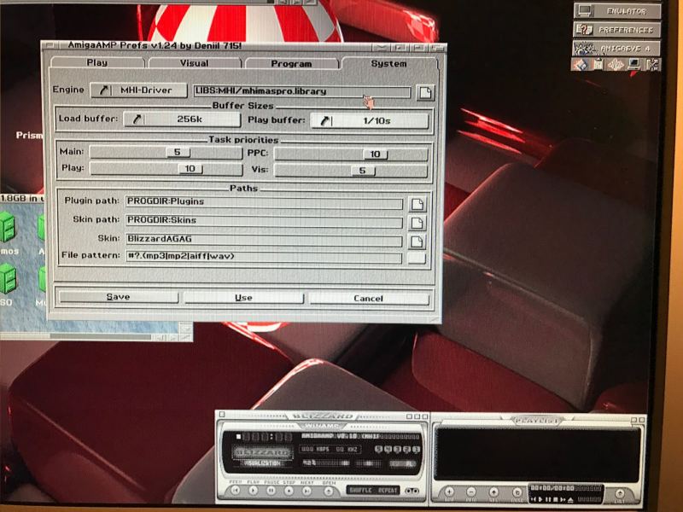This screenshot has height=512, width=683.
Task: Click the playlist Misc button
Action: pyautogui.click(x=517, y=492)
